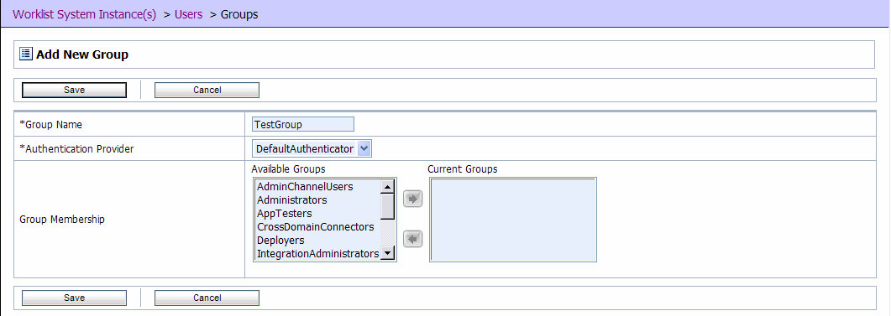This screenshot has height=316, width=891.
Task: Click the Available Groups scroll down arrow
Action: [x=387, y=253]
